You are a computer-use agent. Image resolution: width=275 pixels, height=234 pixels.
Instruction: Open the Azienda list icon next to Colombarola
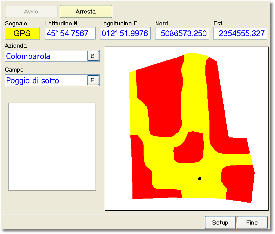(x=93, y=56)
